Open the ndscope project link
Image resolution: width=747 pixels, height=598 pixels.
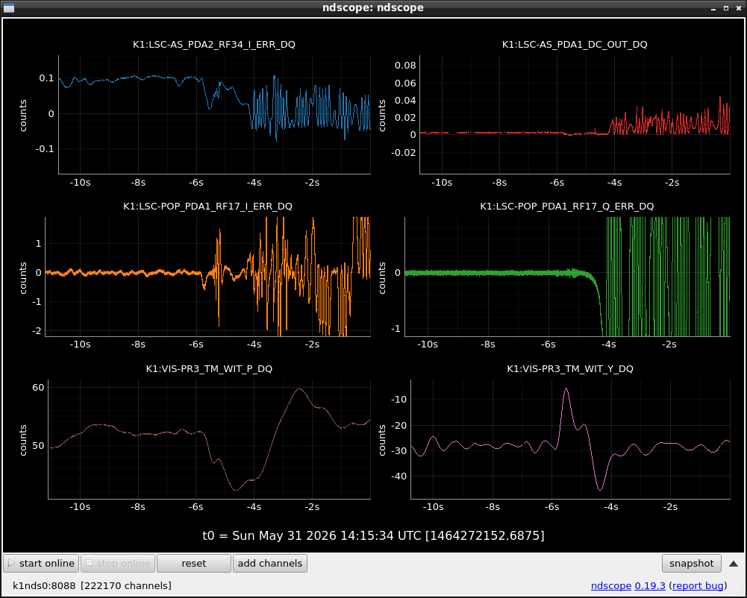point(610,585)
